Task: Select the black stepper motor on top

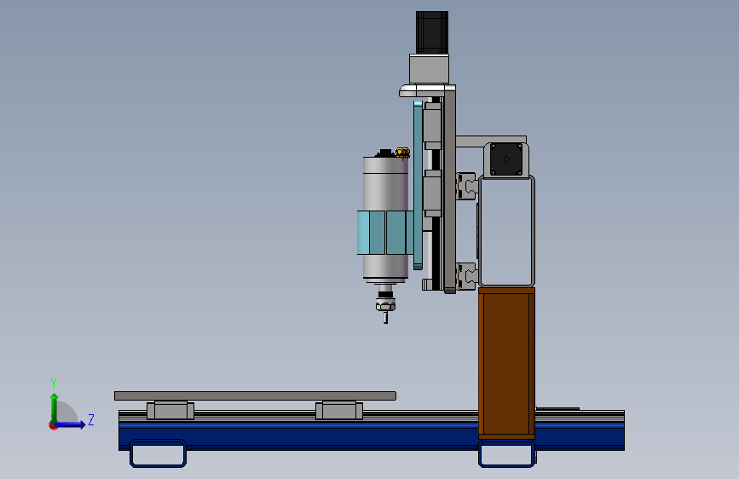Action: pos(431,32)
